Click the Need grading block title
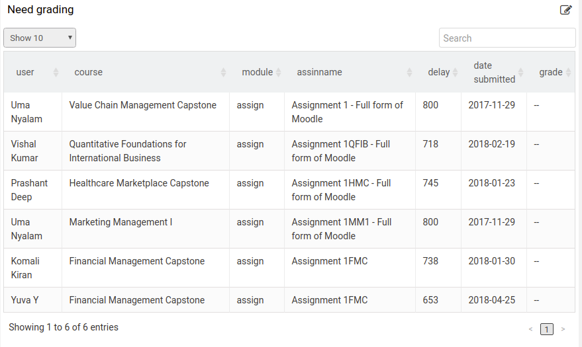Viewport: 582px width, 347px height. click(x=40, y=10)
